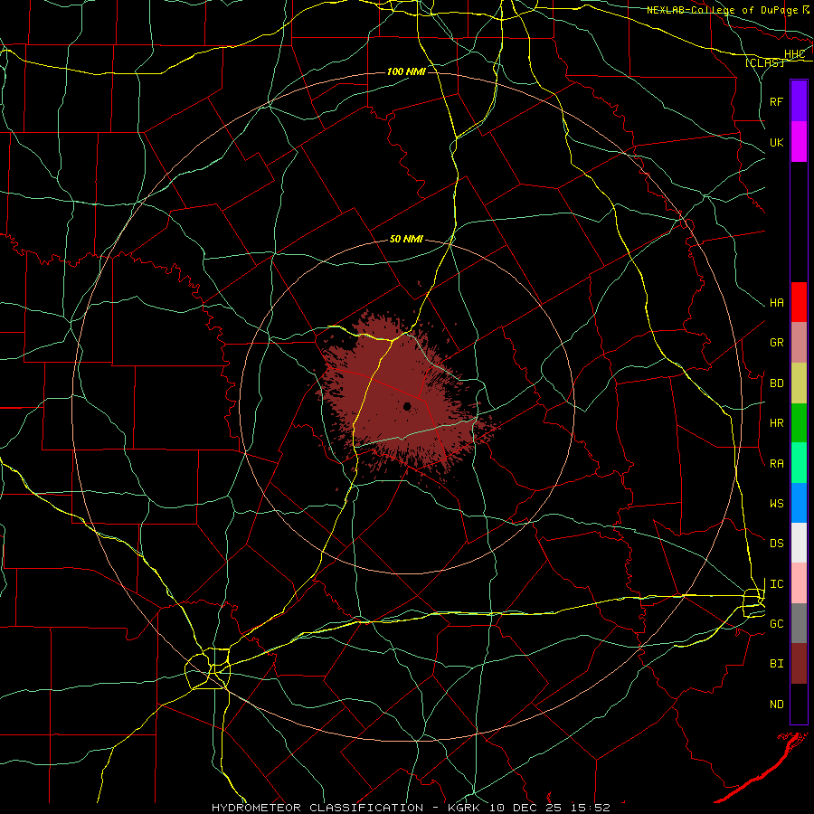
Task: Click the IC legend label
Action: pos(776,584)
